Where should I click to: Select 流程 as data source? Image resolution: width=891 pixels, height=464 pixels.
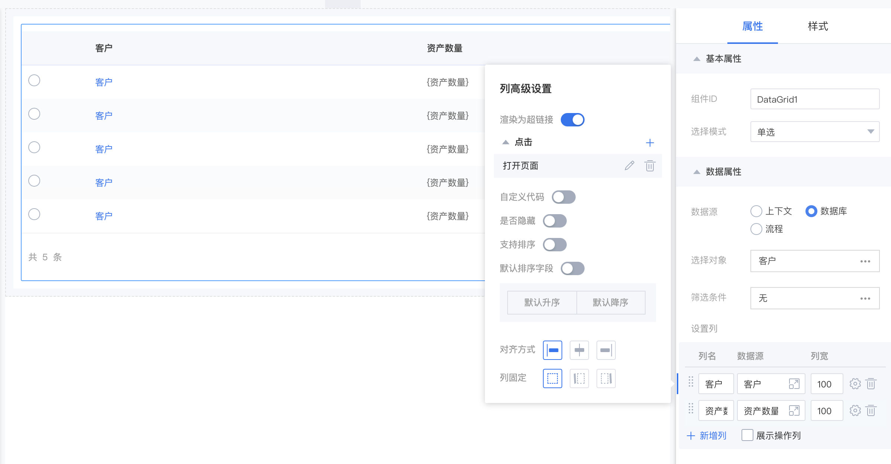click(756, 229)
